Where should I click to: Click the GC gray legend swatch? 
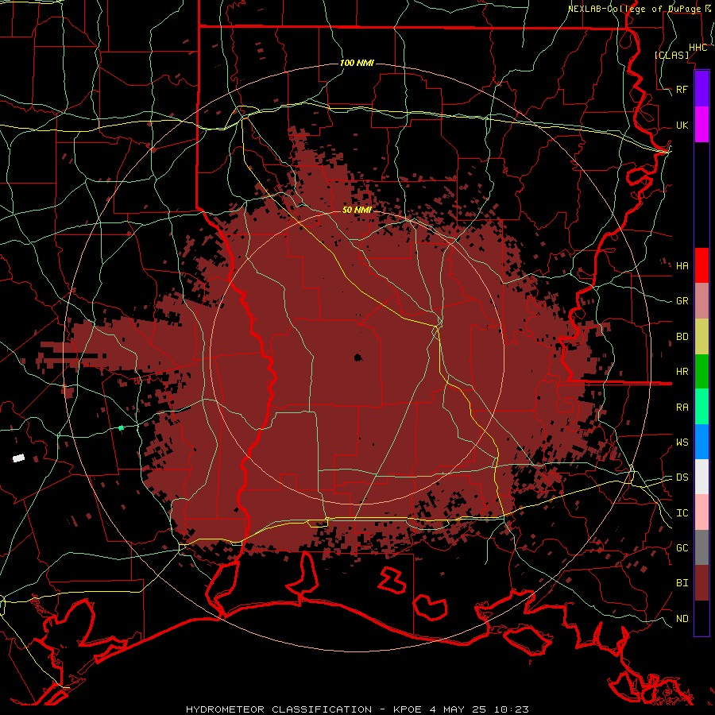click(701, 547)
